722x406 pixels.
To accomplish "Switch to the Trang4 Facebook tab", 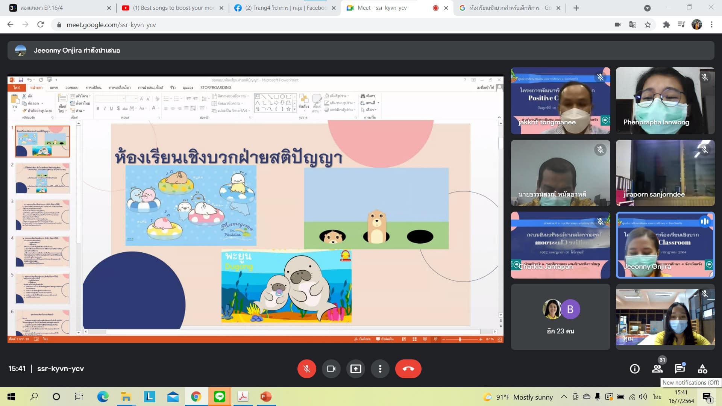I will 285,8.
